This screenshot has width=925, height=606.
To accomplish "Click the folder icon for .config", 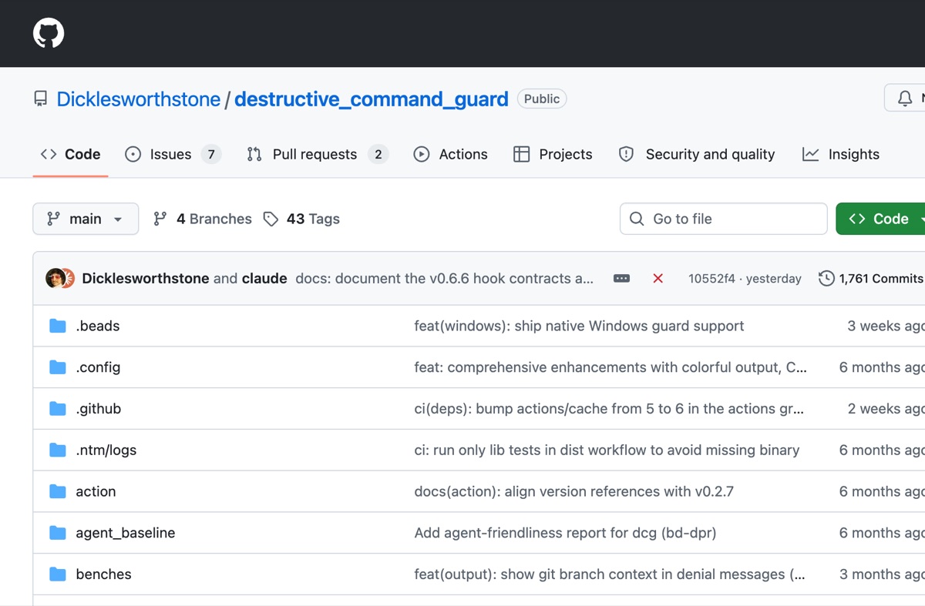I will 58,367.
